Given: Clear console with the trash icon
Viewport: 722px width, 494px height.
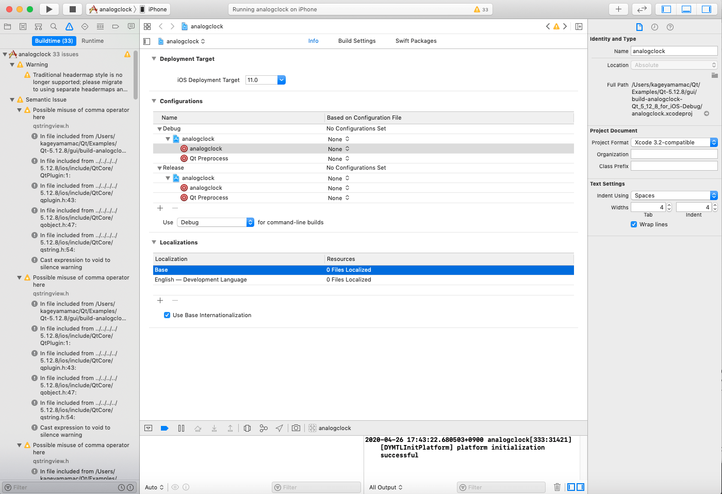Looking at the screenshot, I should pyautogui.click(x=557, y=487).
